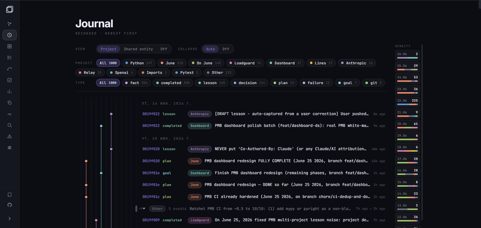Open the warning triangle icon in sidebar
Screen dimensions: 481x228
point(10,136)
